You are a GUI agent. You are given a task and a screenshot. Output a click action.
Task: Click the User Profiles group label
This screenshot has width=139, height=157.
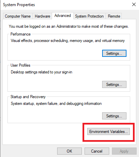(20, 65)
